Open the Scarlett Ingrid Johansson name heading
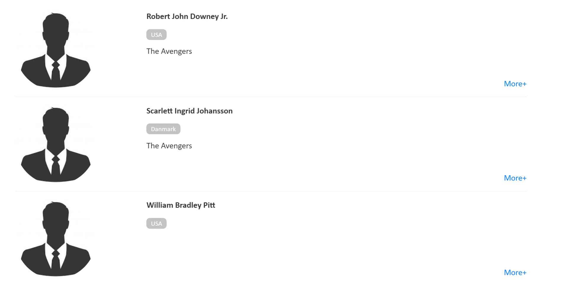This screenshot has height=282, width=568. (x=189, y=111)
